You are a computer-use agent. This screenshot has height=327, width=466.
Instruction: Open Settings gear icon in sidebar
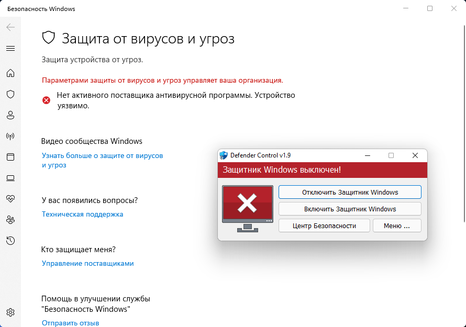click(x=10, y=312)
